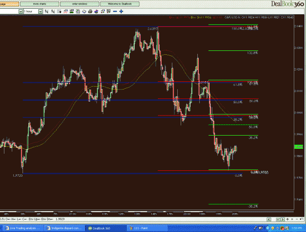Expand the symbol dropdown left of timeframe

[x=21, y=12]
